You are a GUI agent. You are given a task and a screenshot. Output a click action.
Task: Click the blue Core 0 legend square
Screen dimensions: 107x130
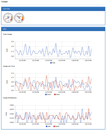46,94
